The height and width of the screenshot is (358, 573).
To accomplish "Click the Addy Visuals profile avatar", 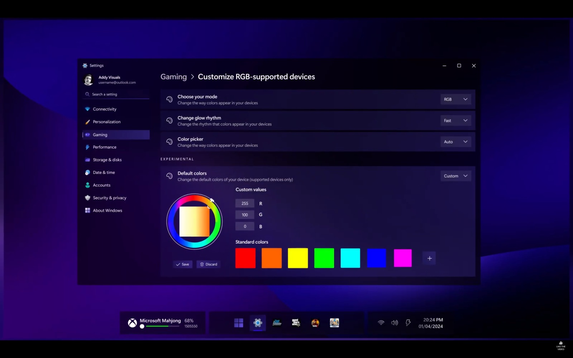I will coord(88,80).
